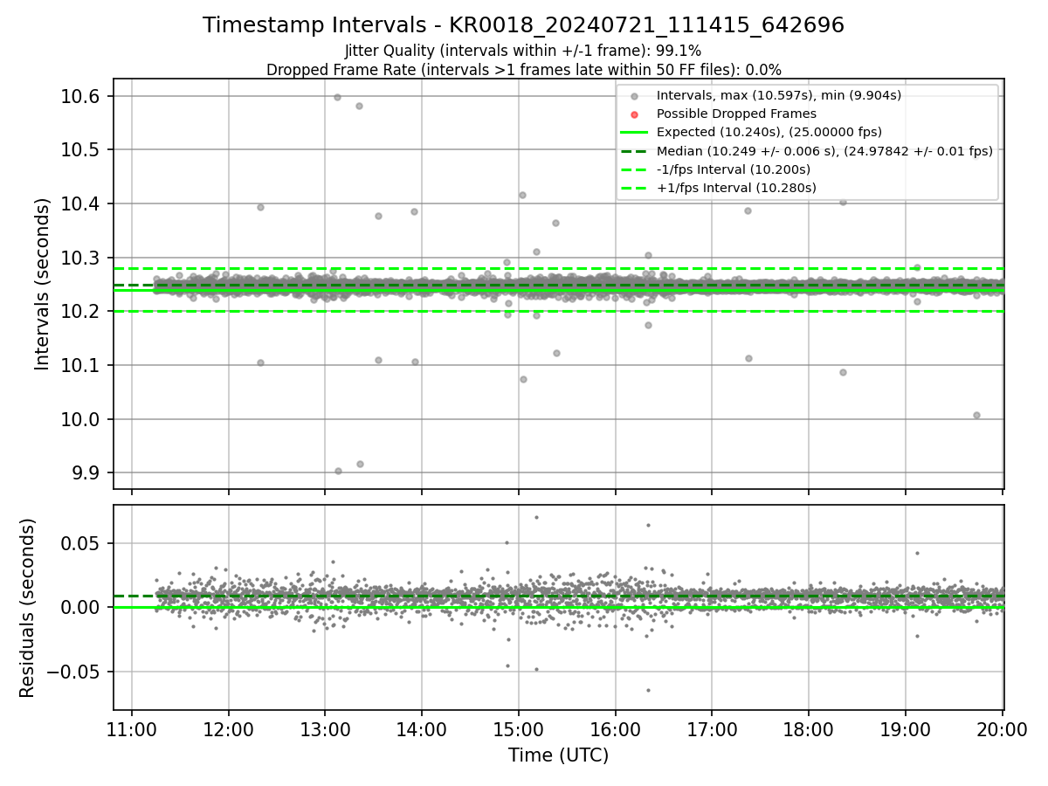Screen dimensions: 1048x786
Task: Click the x-axis tick label '11:00'
Action: (x=132, y=729)
